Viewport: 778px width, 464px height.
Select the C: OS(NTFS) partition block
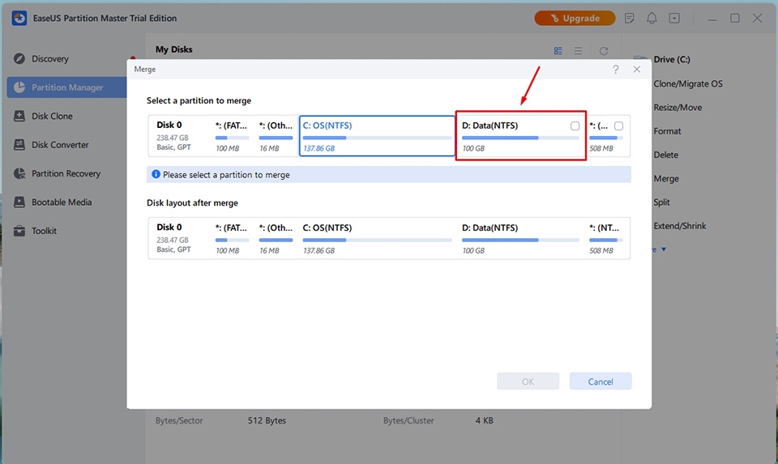pos(377,137)
